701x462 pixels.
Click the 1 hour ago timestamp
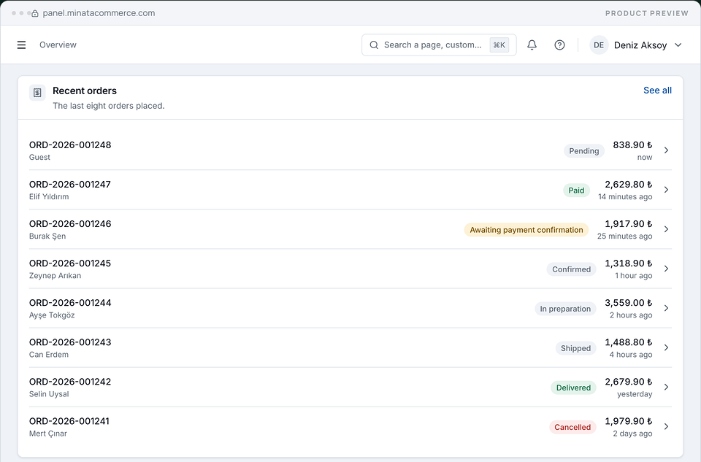634,276
